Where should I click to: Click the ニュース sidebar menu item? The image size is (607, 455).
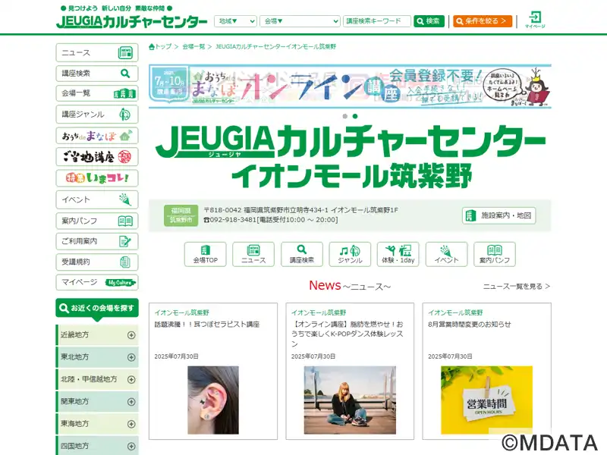click(97, 52)
